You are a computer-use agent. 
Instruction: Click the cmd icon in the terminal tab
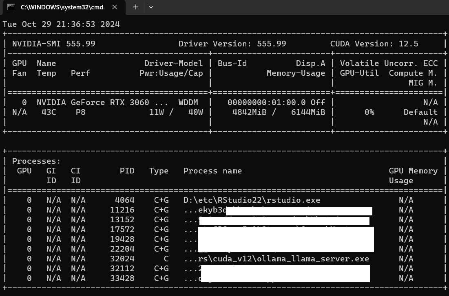[11, 7]
